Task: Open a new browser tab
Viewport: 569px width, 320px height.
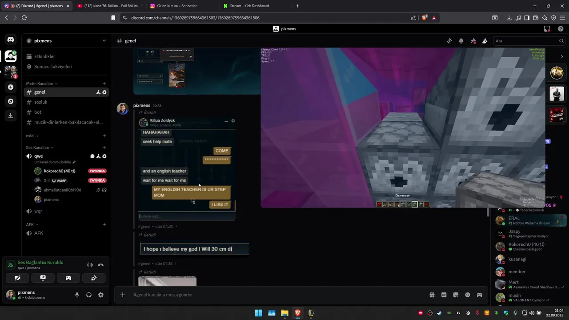Action: 297,6
